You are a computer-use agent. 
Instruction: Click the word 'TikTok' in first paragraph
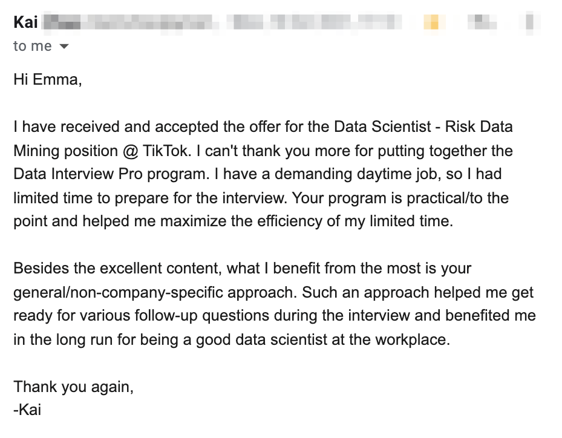[x=165, y=151]
